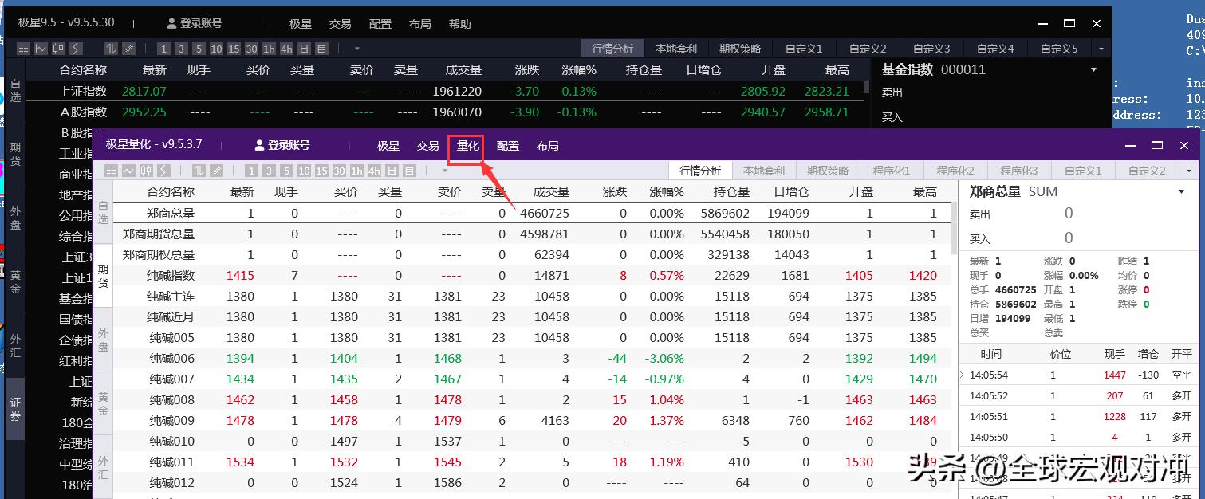Choose the 1h period in purple 极星量化 toolbar
Screen dimensions: 1205x499
[x=356, y=171]
